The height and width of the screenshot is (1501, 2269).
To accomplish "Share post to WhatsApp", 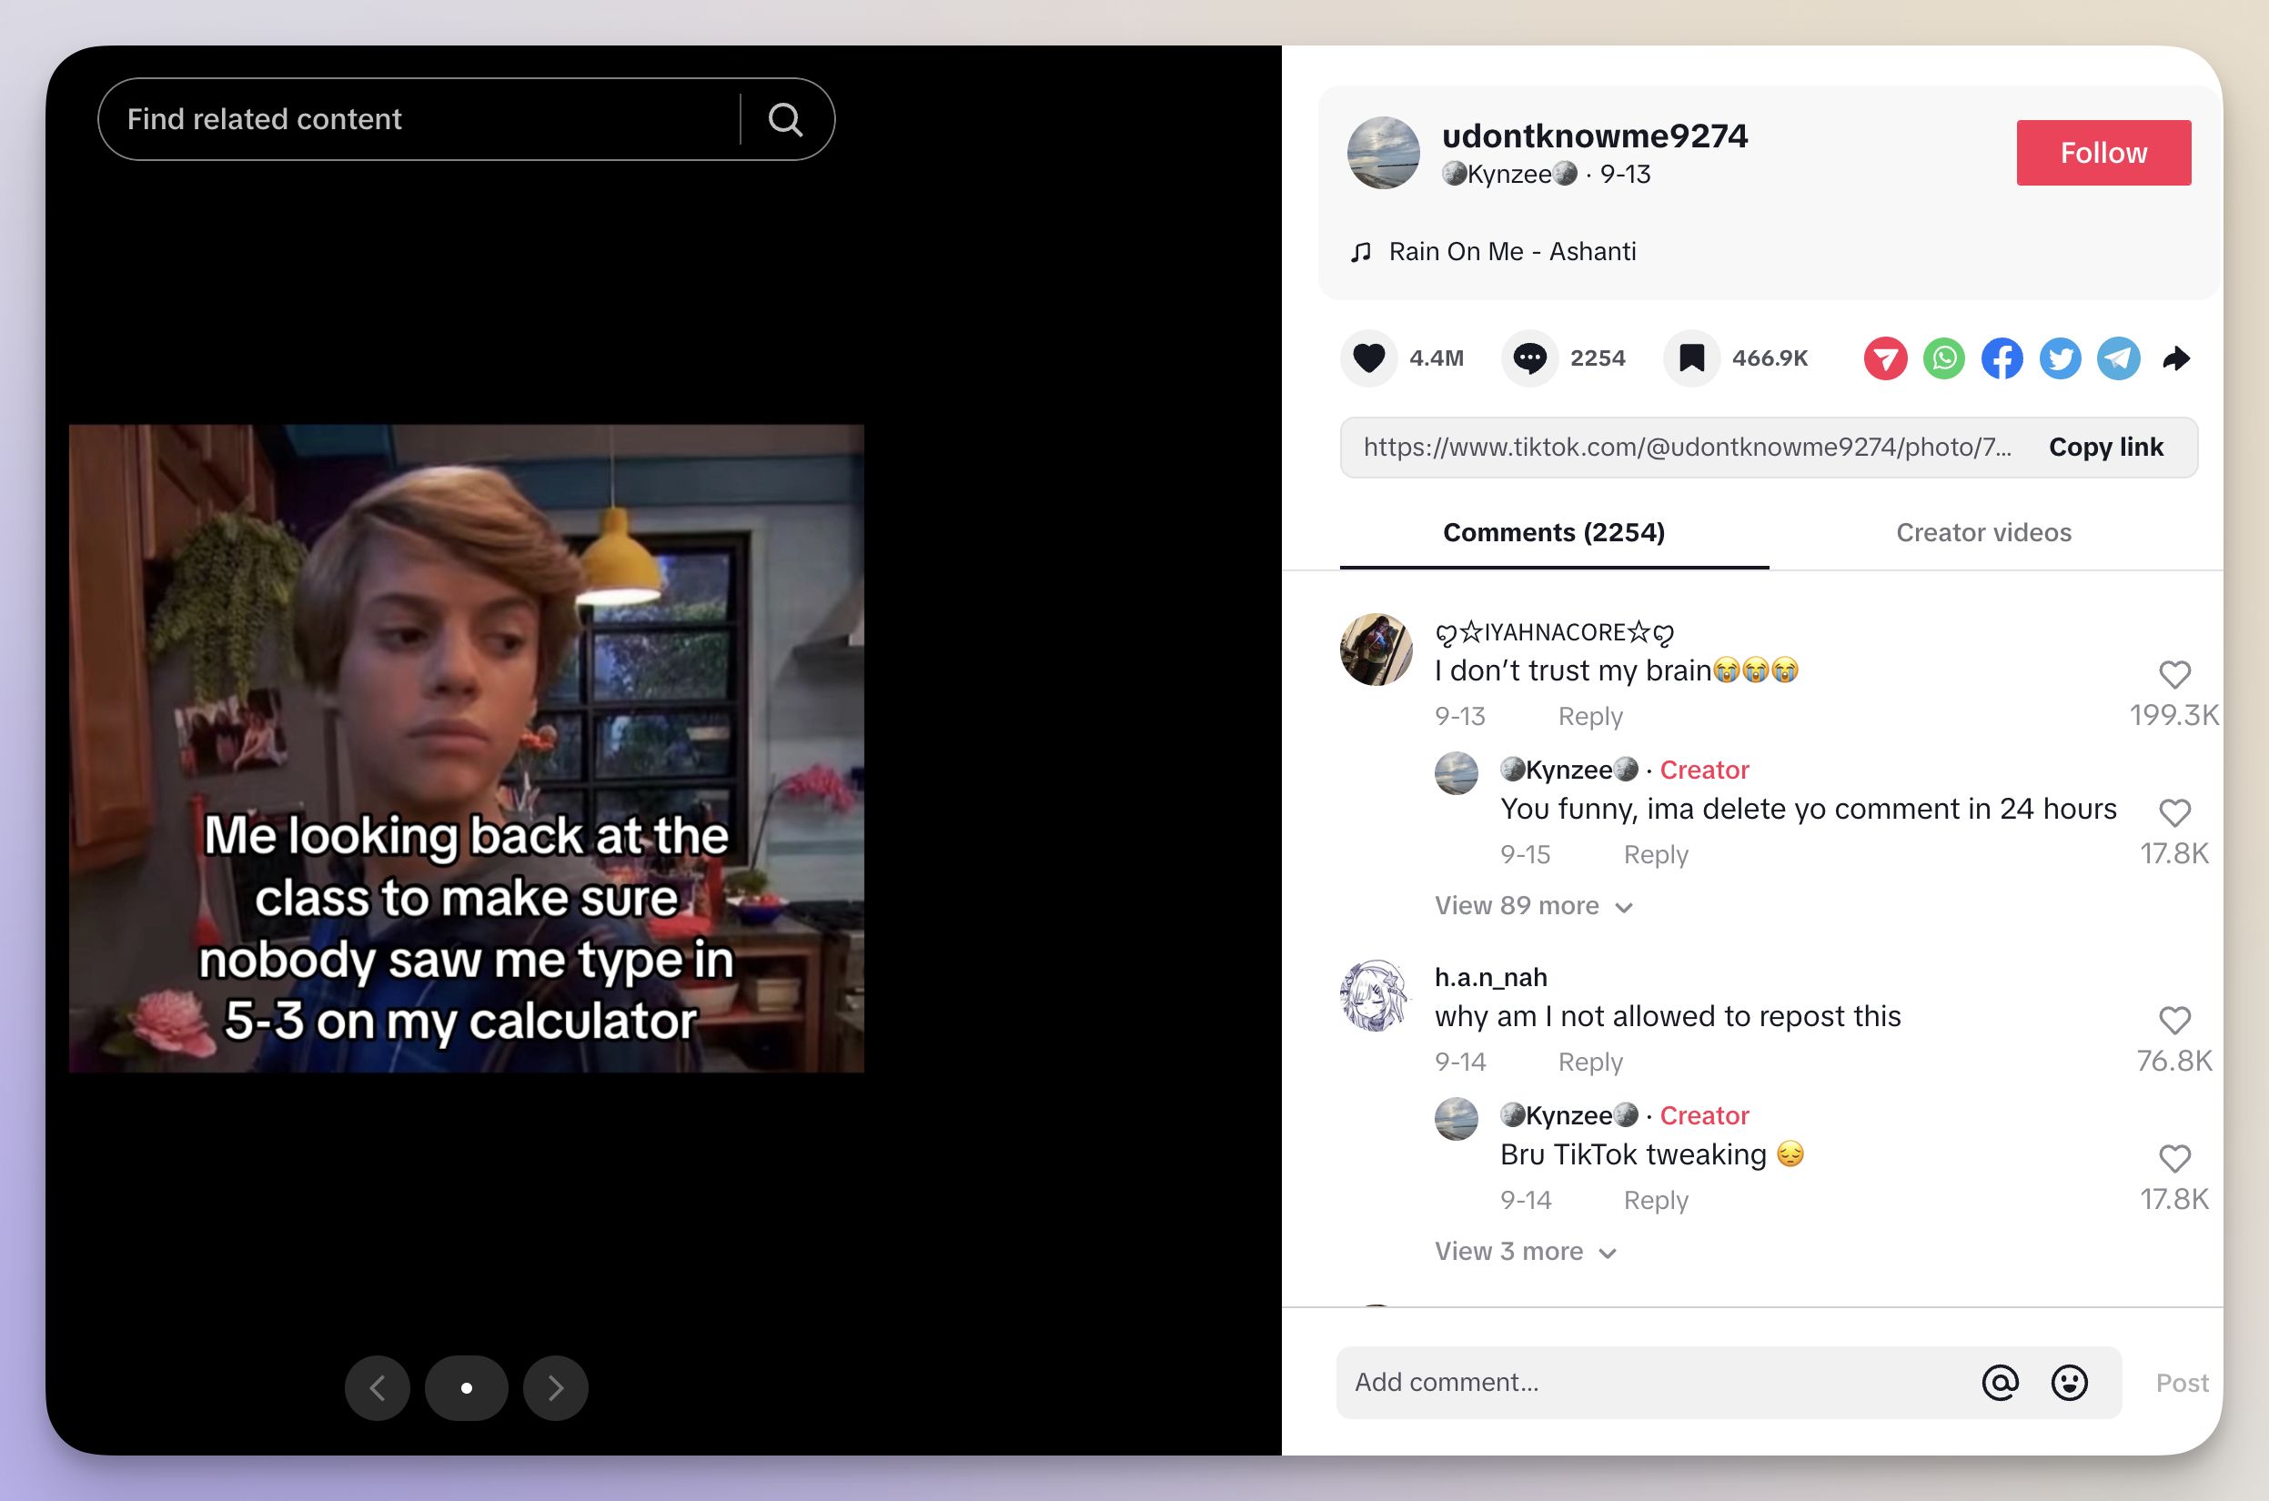I will (1943, 359).
